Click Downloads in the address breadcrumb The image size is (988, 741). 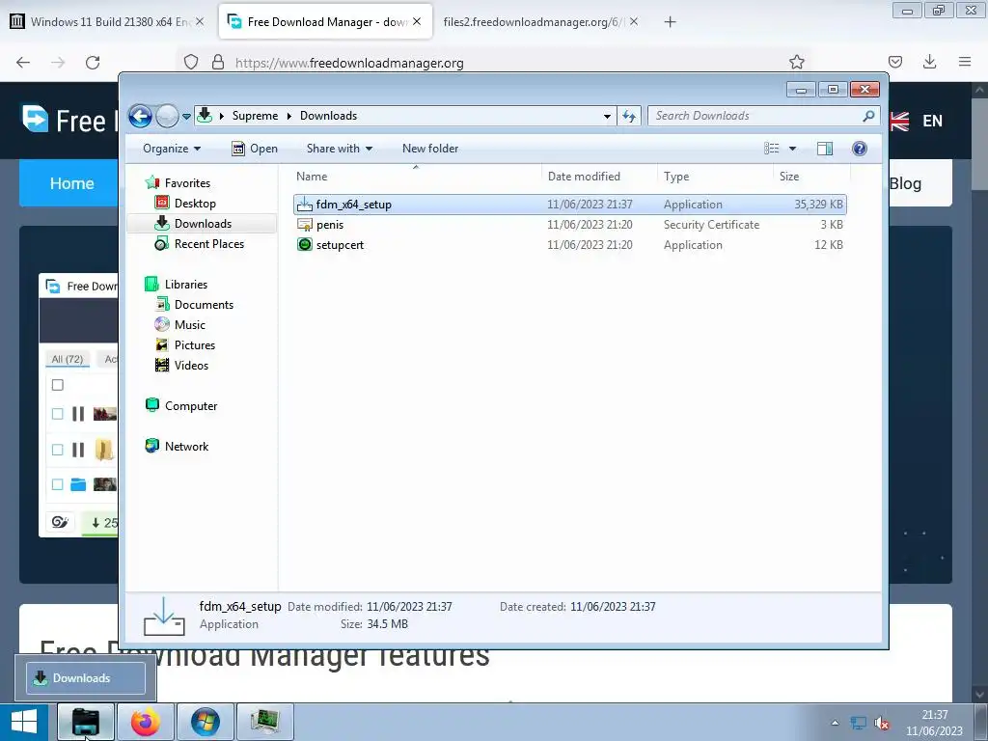[x=328, y=116]
